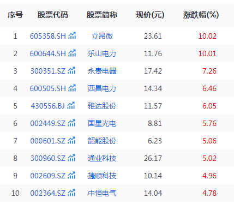The width and height of the screenshot is (234, 204).
Task: Select price value 14.34
Action: tap(153, 88)
